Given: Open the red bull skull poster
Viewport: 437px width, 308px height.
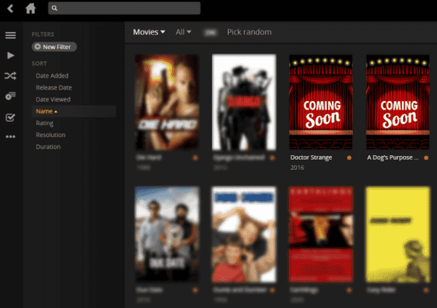Looking at the screenshot, I should coord(321,234).
